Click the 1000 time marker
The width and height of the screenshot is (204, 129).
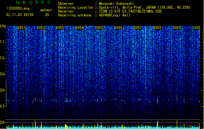pos(196,28)
